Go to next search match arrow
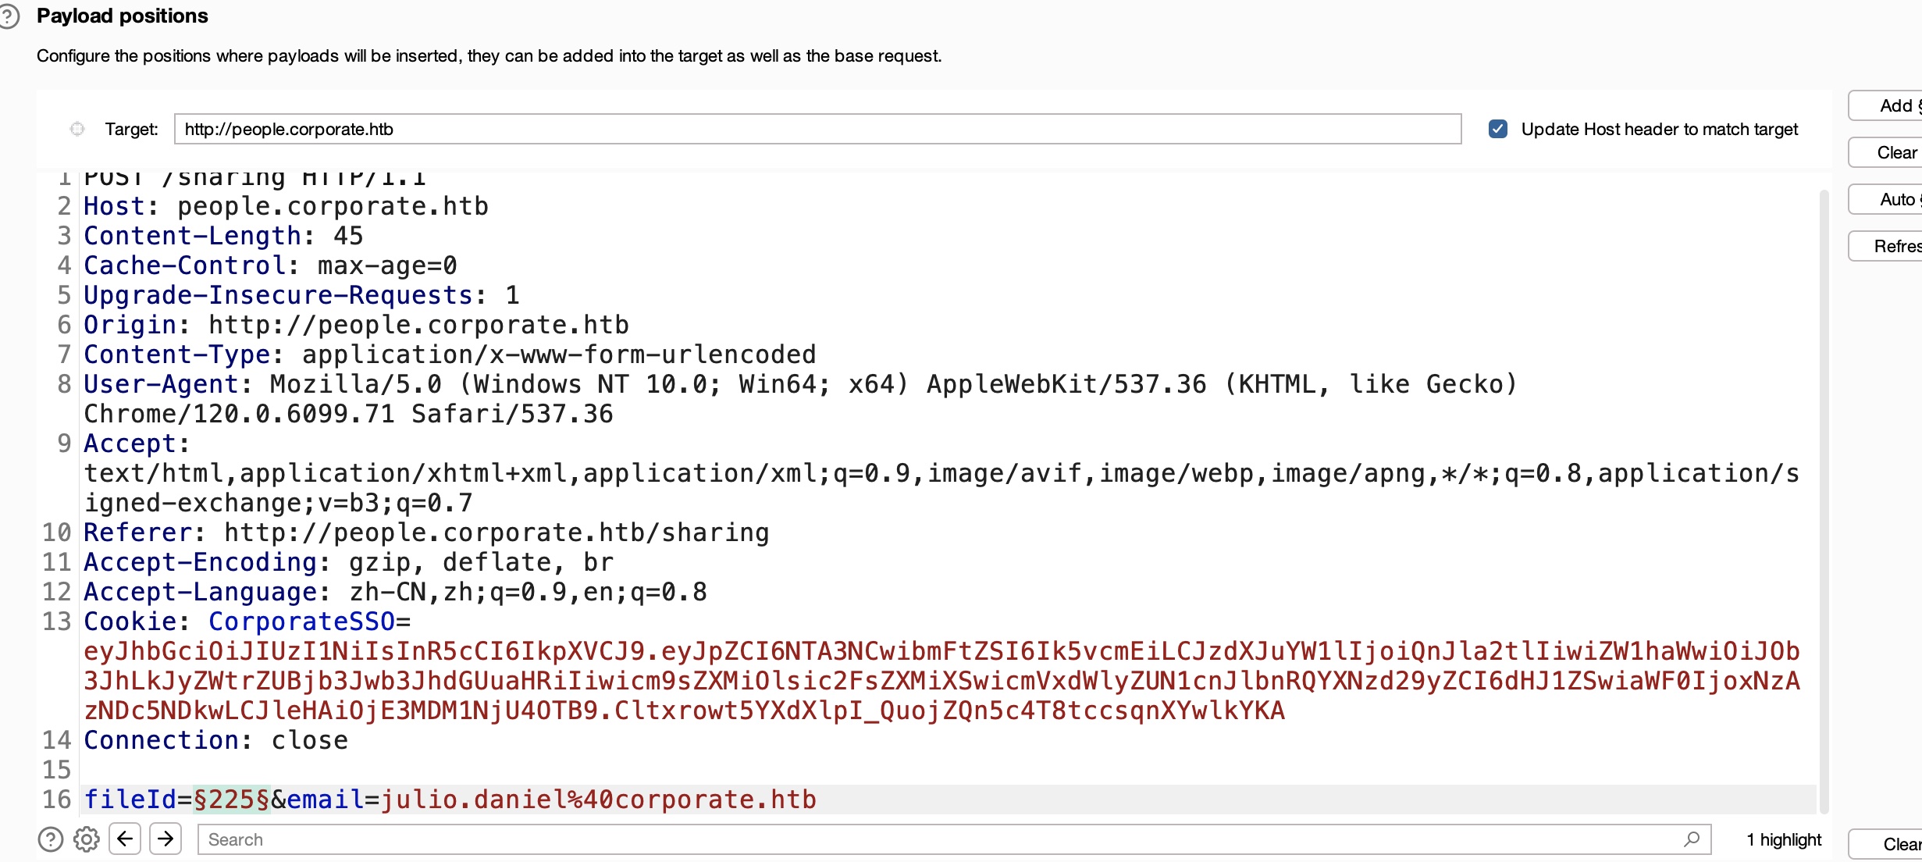 pos(166,839)
